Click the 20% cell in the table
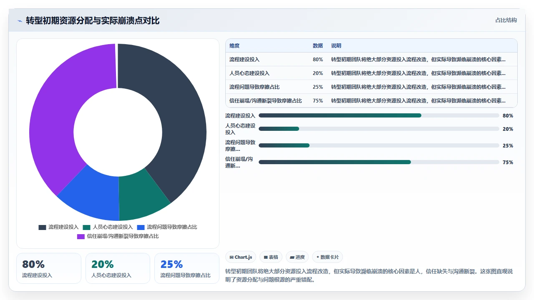The image size is (534, 300). (318, 73)
